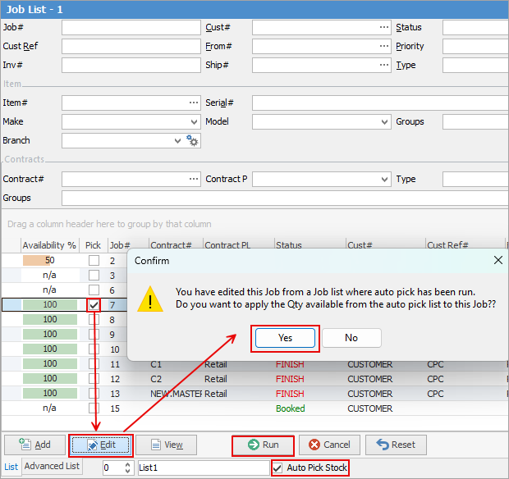Image resolution: width=509 pixels, height=479 pixels.
Task: Tick the Pick checkbox for job 15
Action: [x=94, y=408]
